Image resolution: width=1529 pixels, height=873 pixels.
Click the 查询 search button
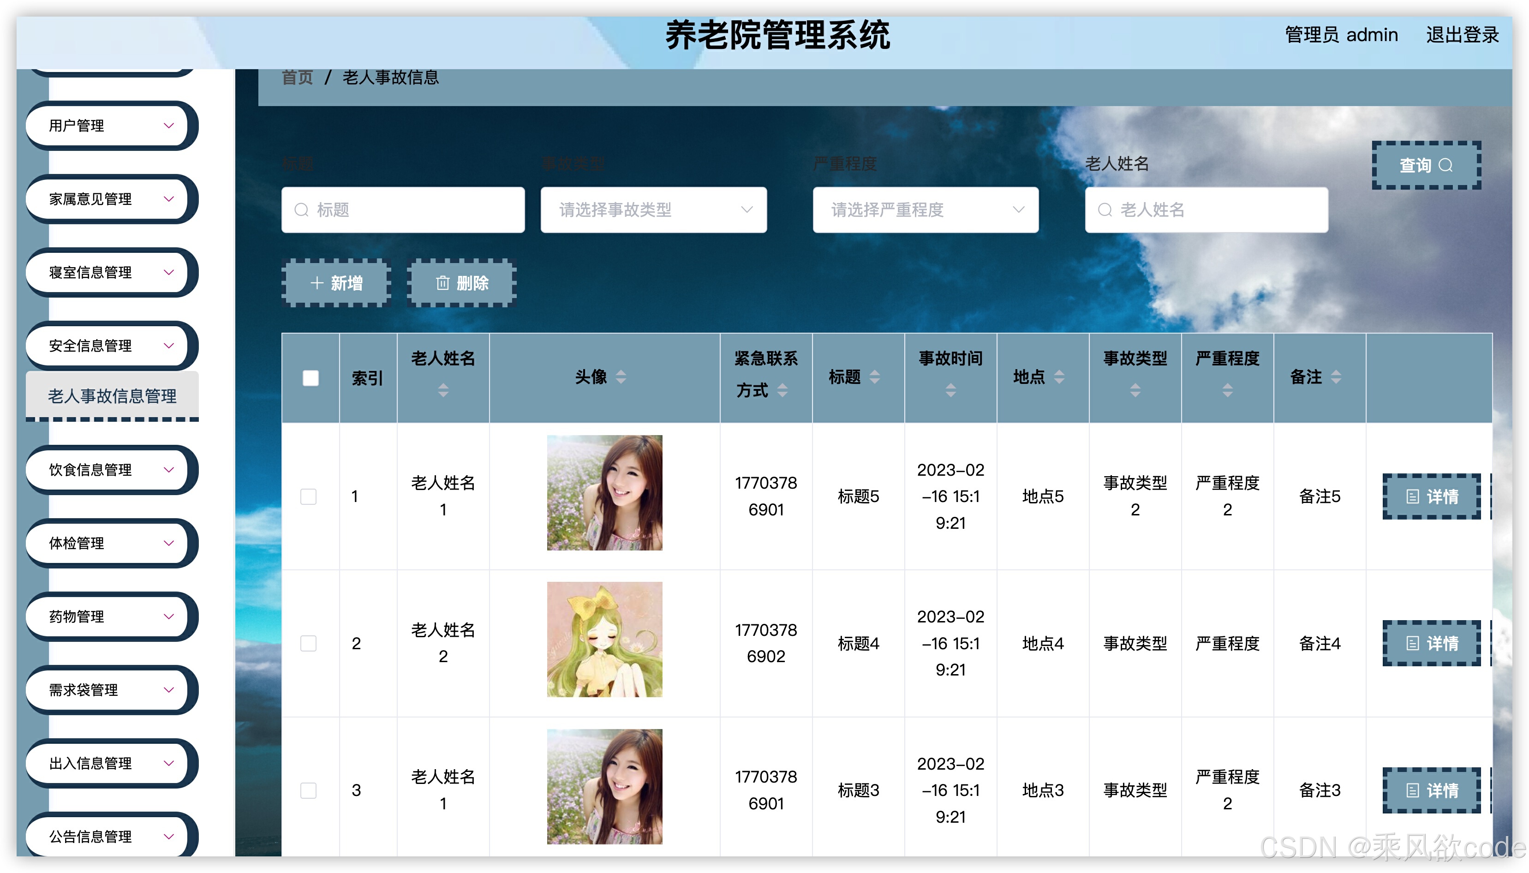tap(1425, 166)
